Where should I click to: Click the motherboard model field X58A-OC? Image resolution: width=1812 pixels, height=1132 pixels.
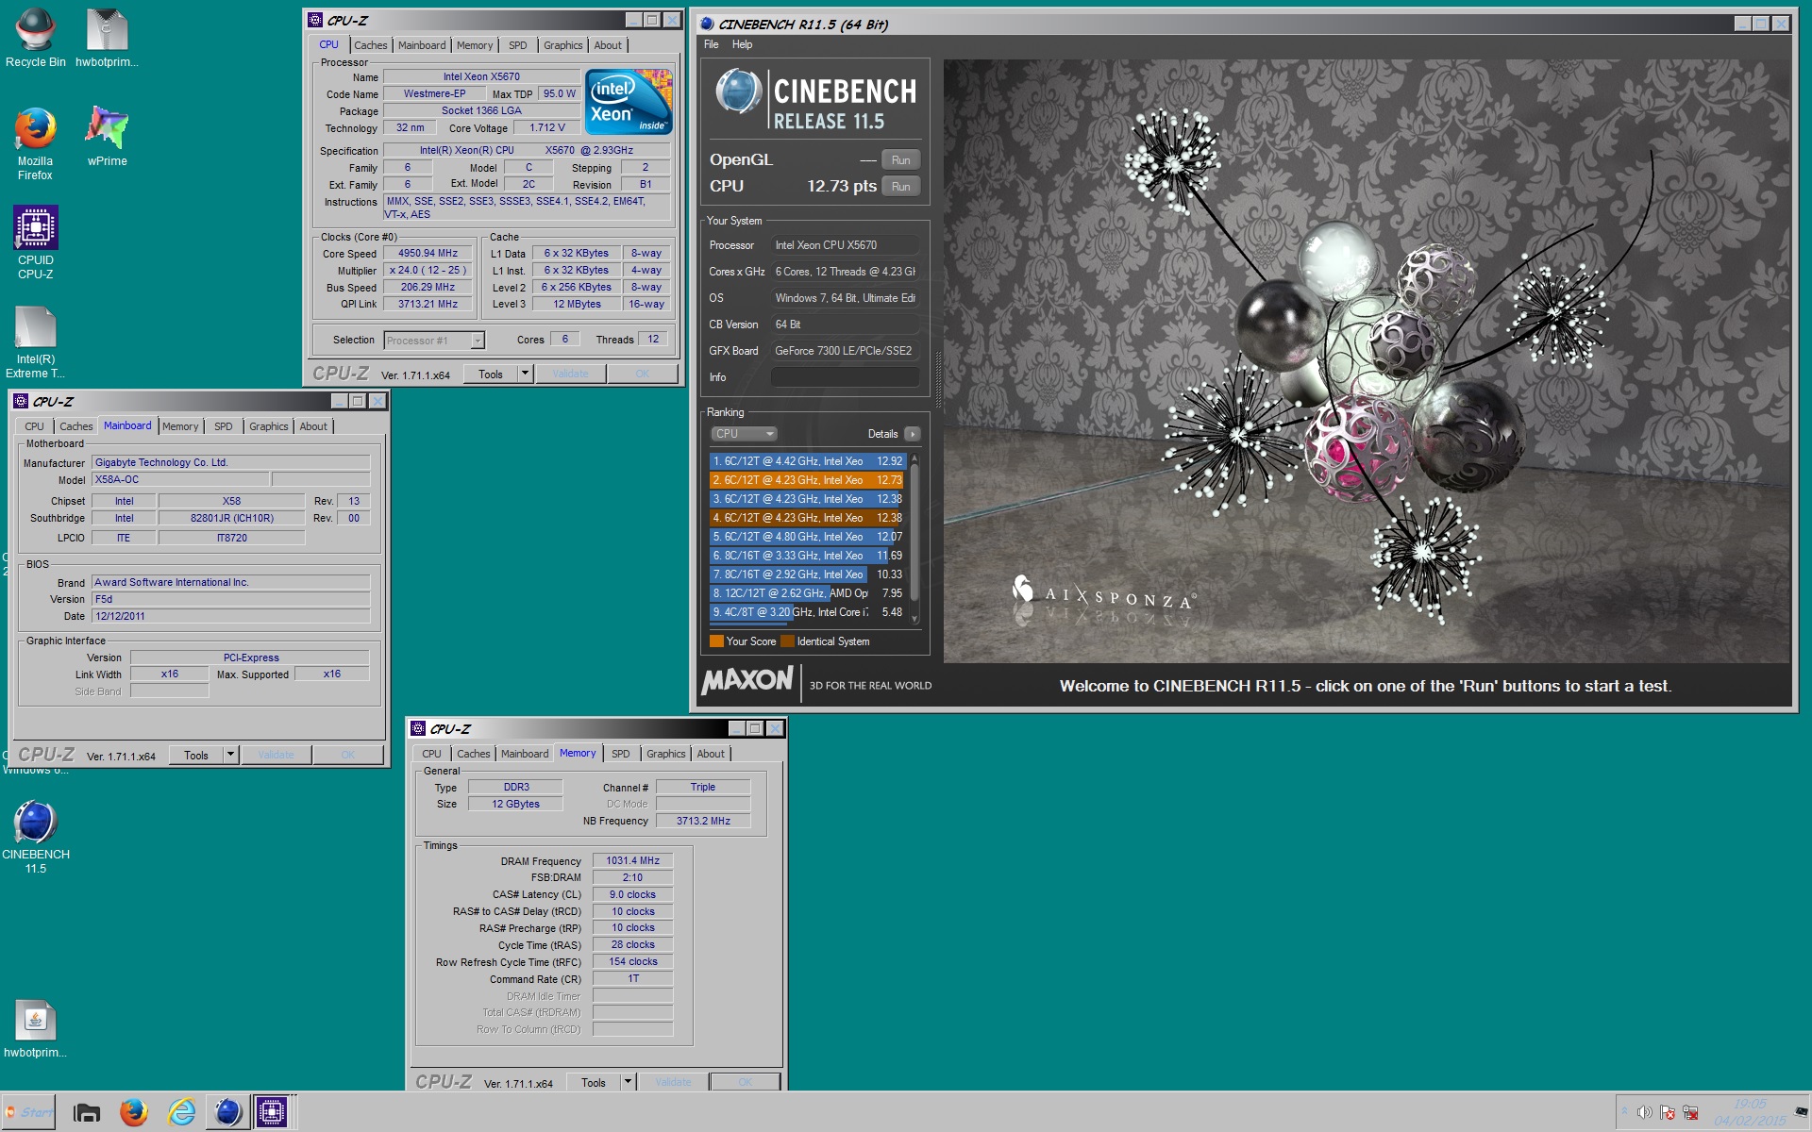tap(179, 480)
